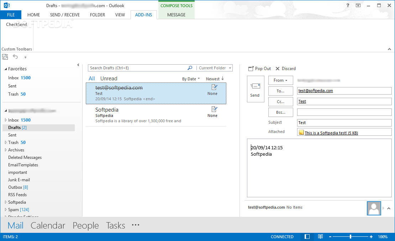This screenshot has height=241, width=395.
Task: Select EmailTemplates folder
Action: (23, 165)
